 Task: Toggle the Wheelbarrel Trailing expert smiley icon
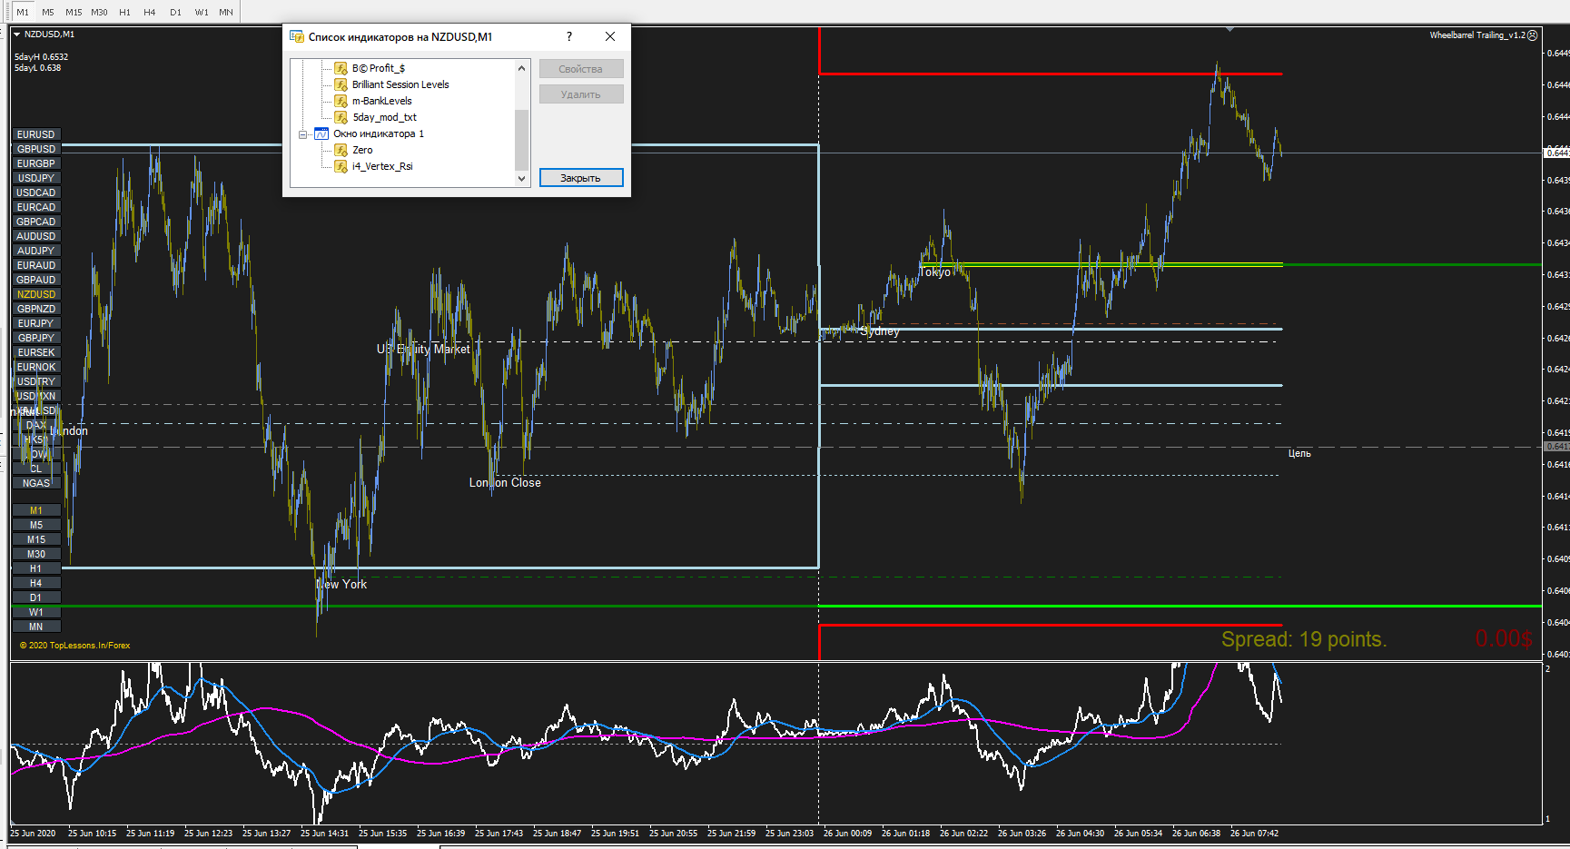tap(1533, 35)
